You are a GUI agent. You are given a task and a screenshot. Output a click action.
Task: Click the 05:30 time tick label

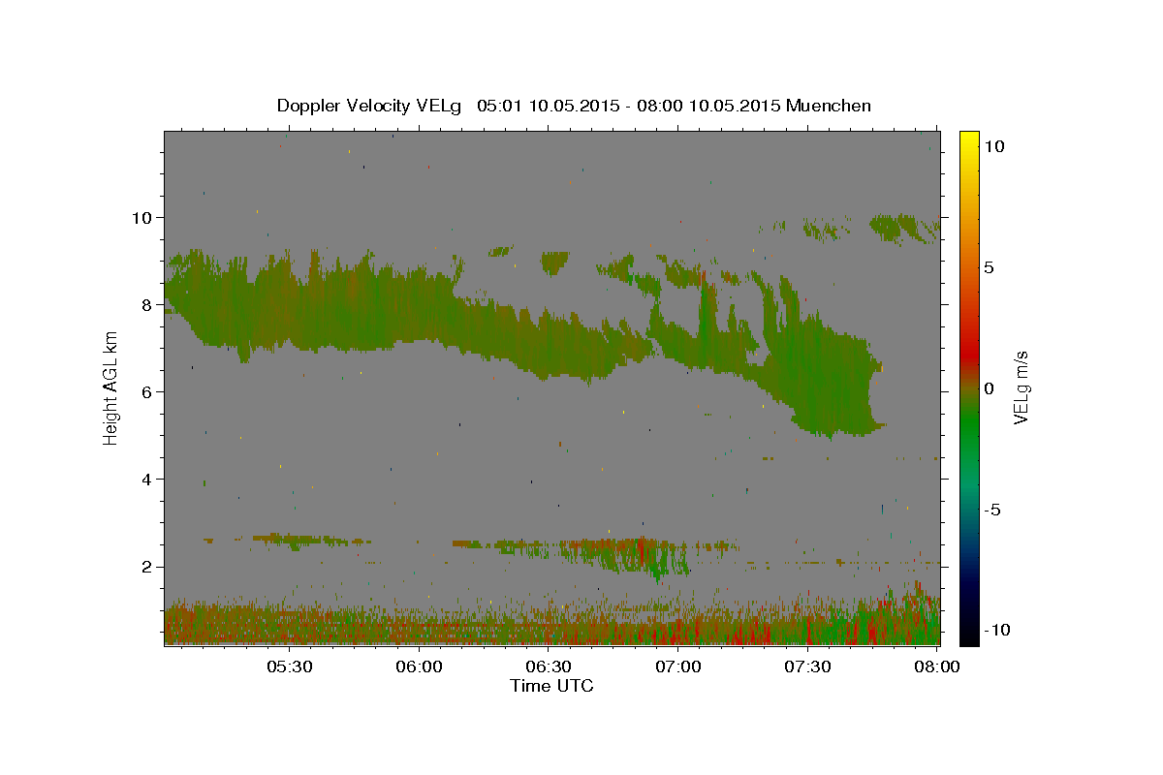[x=290, y=667]
